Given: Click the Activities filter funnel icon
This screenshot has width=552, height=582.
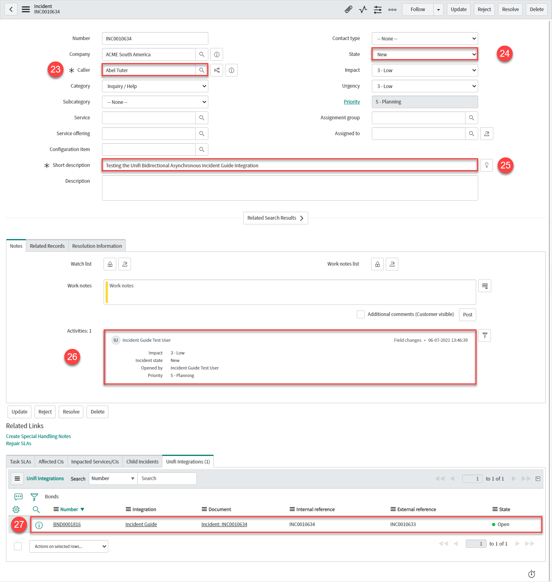Looking at the screenshot, I should click(x=485, y=335).
